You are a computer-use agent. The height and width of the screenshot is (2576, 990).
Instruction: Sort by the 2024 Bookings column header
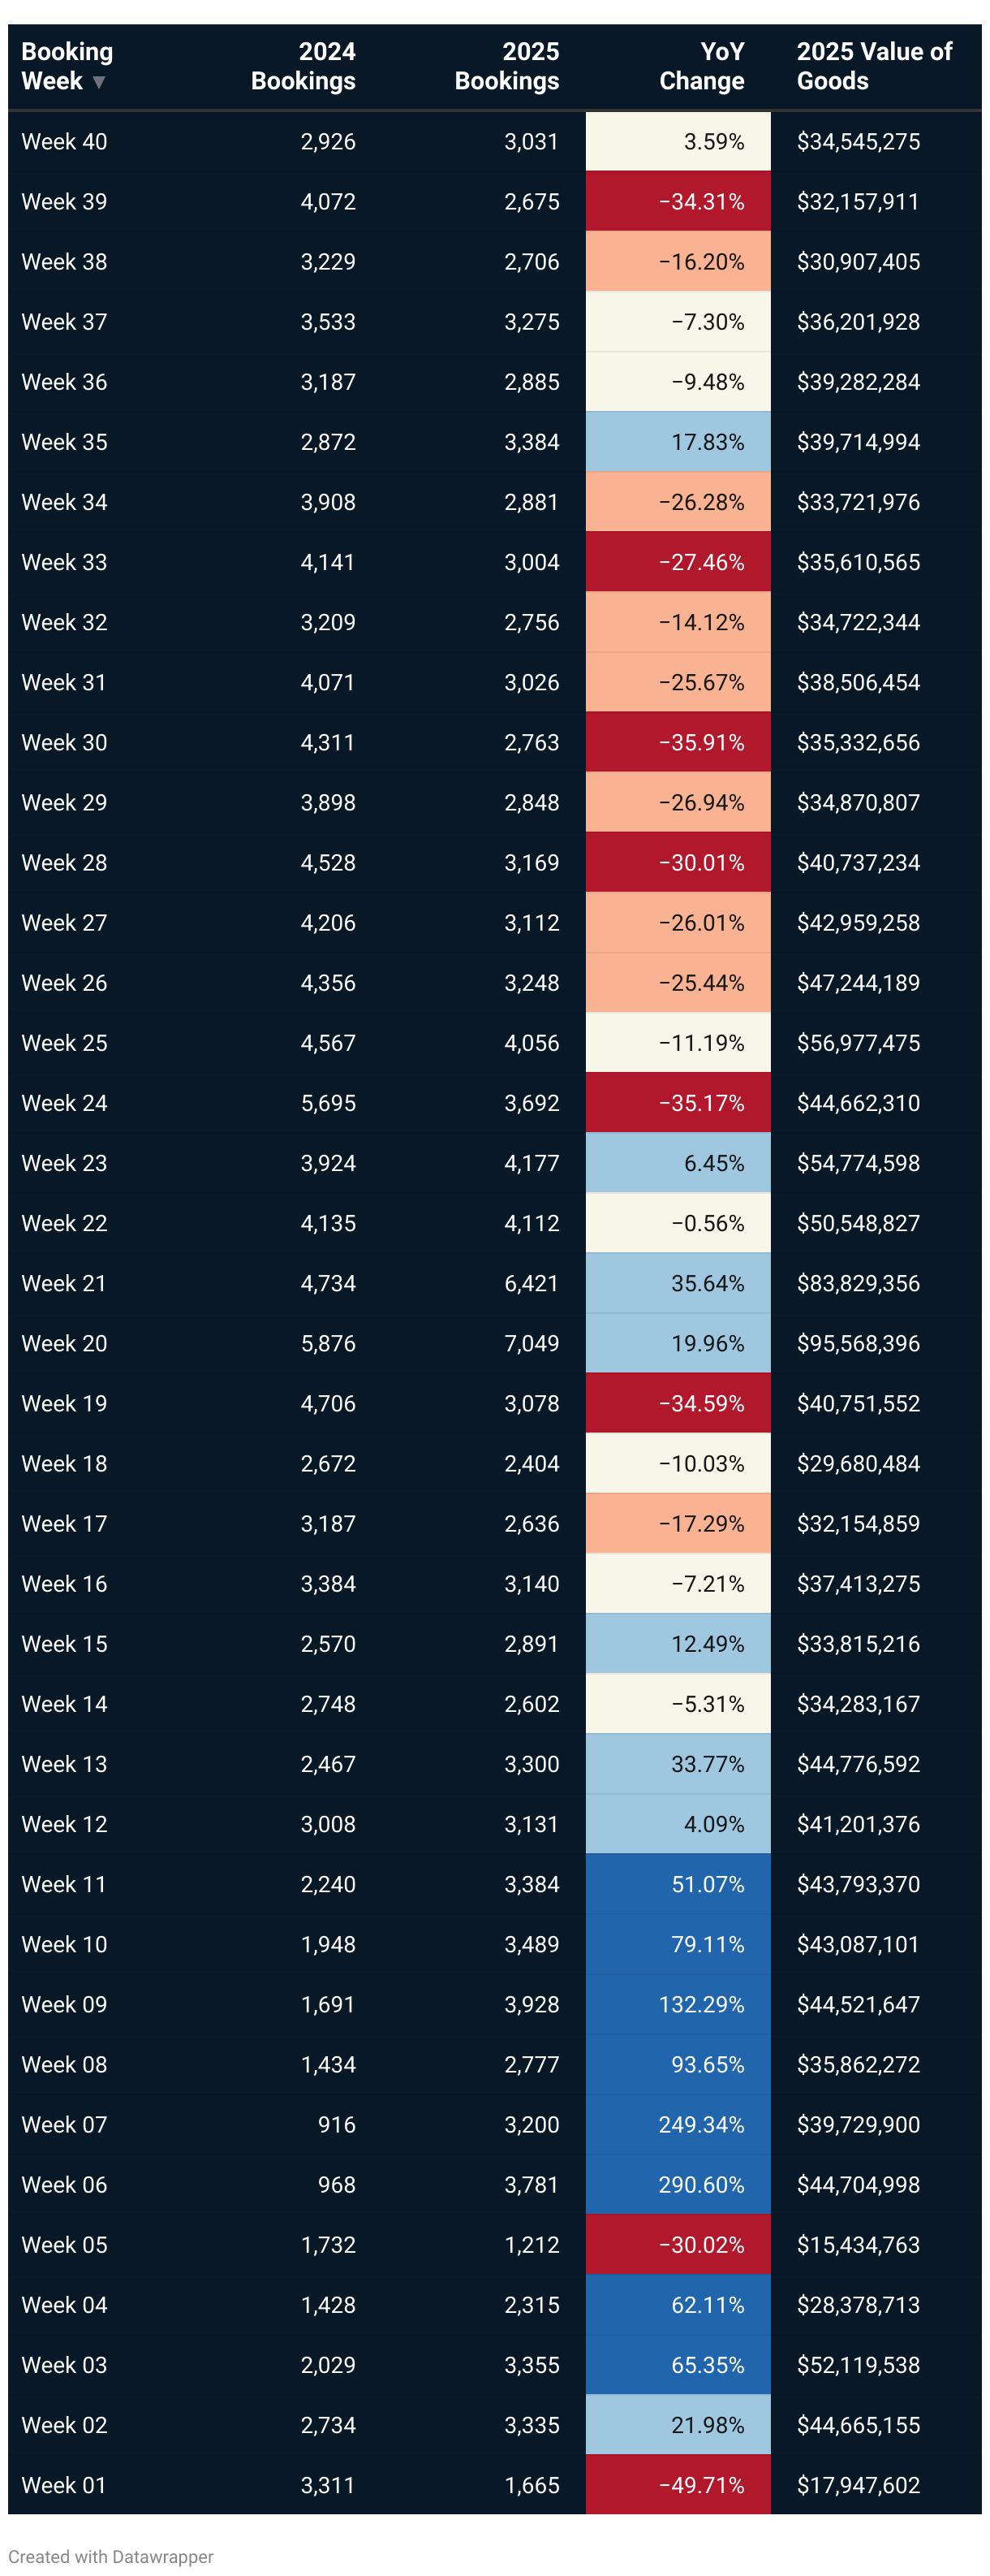[x=303, y=66]
